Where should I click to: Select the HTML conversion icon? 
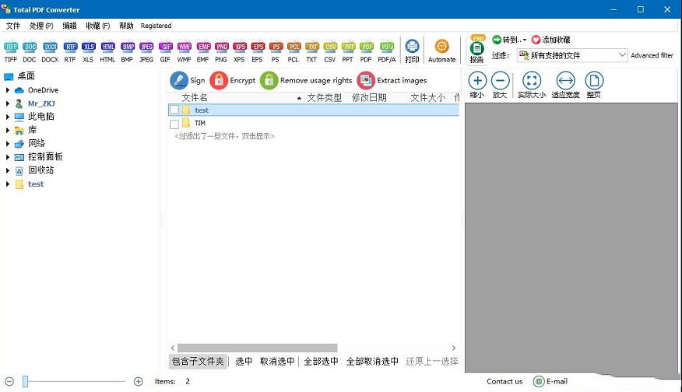[x=107, y=47]
